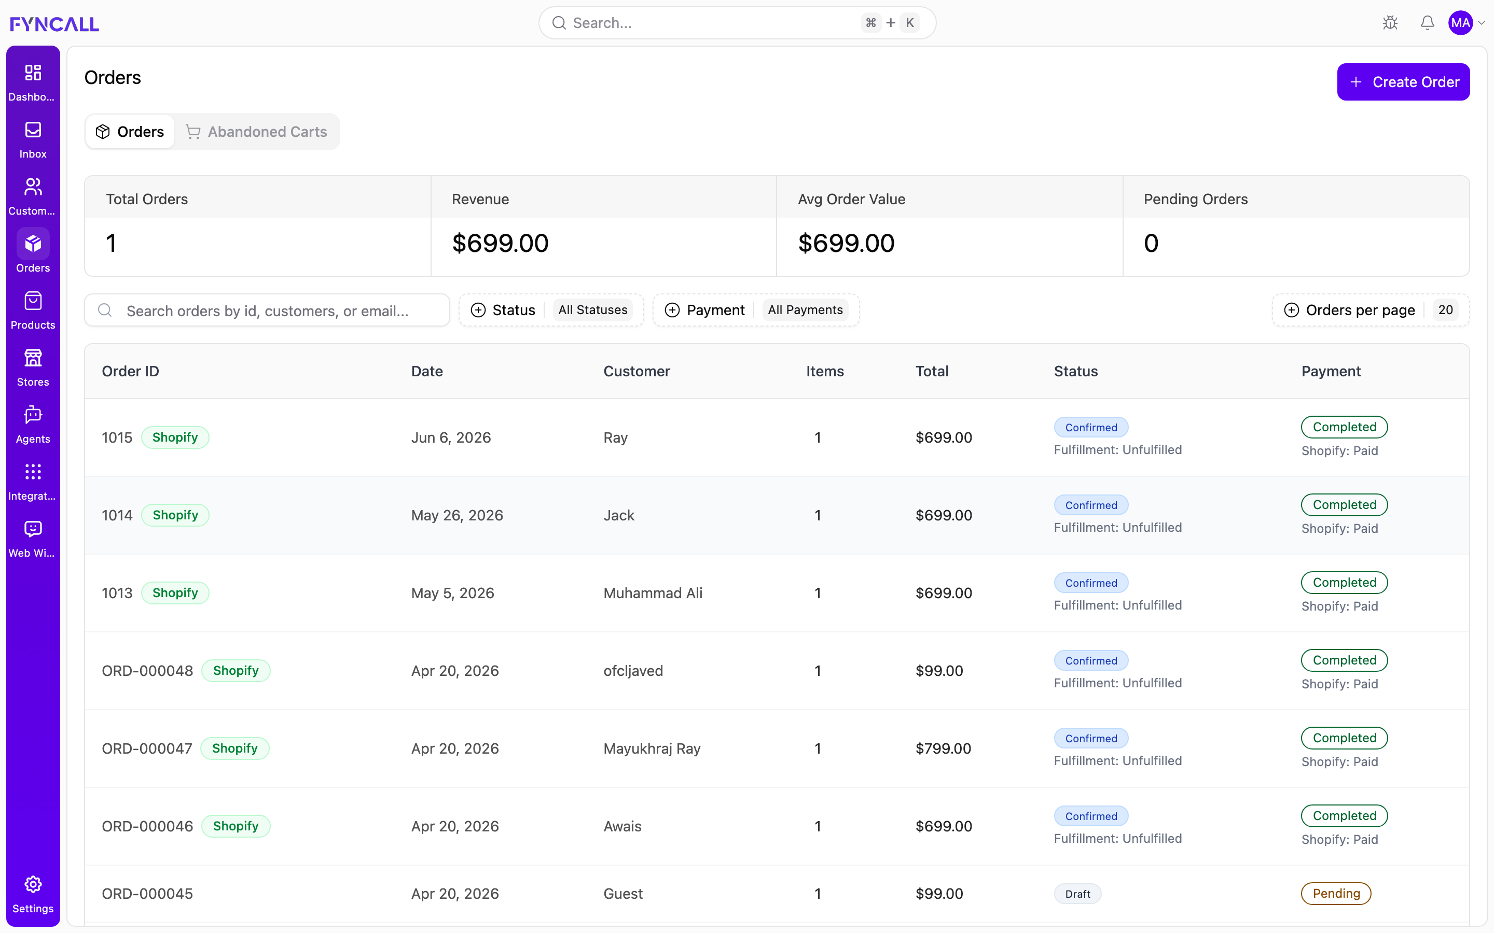Screen dimensions: 1494x933
Task: Click the Pending payment badge
Action: [1336, 894]
